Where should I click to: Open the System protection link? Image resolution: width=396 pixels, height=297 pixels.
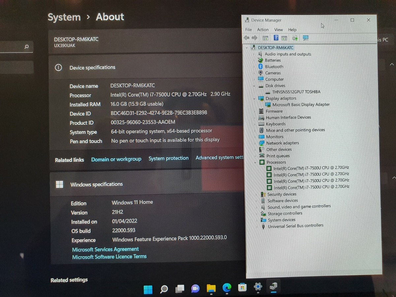168,158
